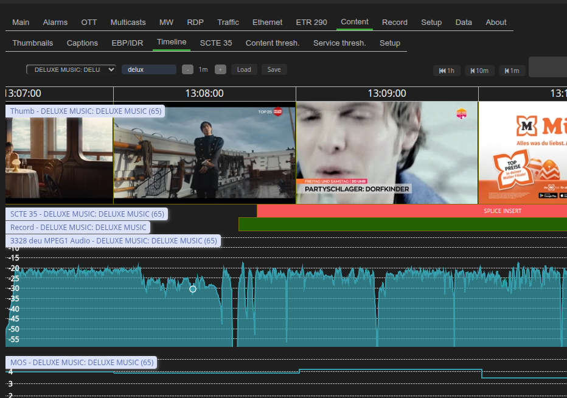Open the Multicasts tab
The height and width of the screenshot is (398, 567).
(x=128, y=23)
